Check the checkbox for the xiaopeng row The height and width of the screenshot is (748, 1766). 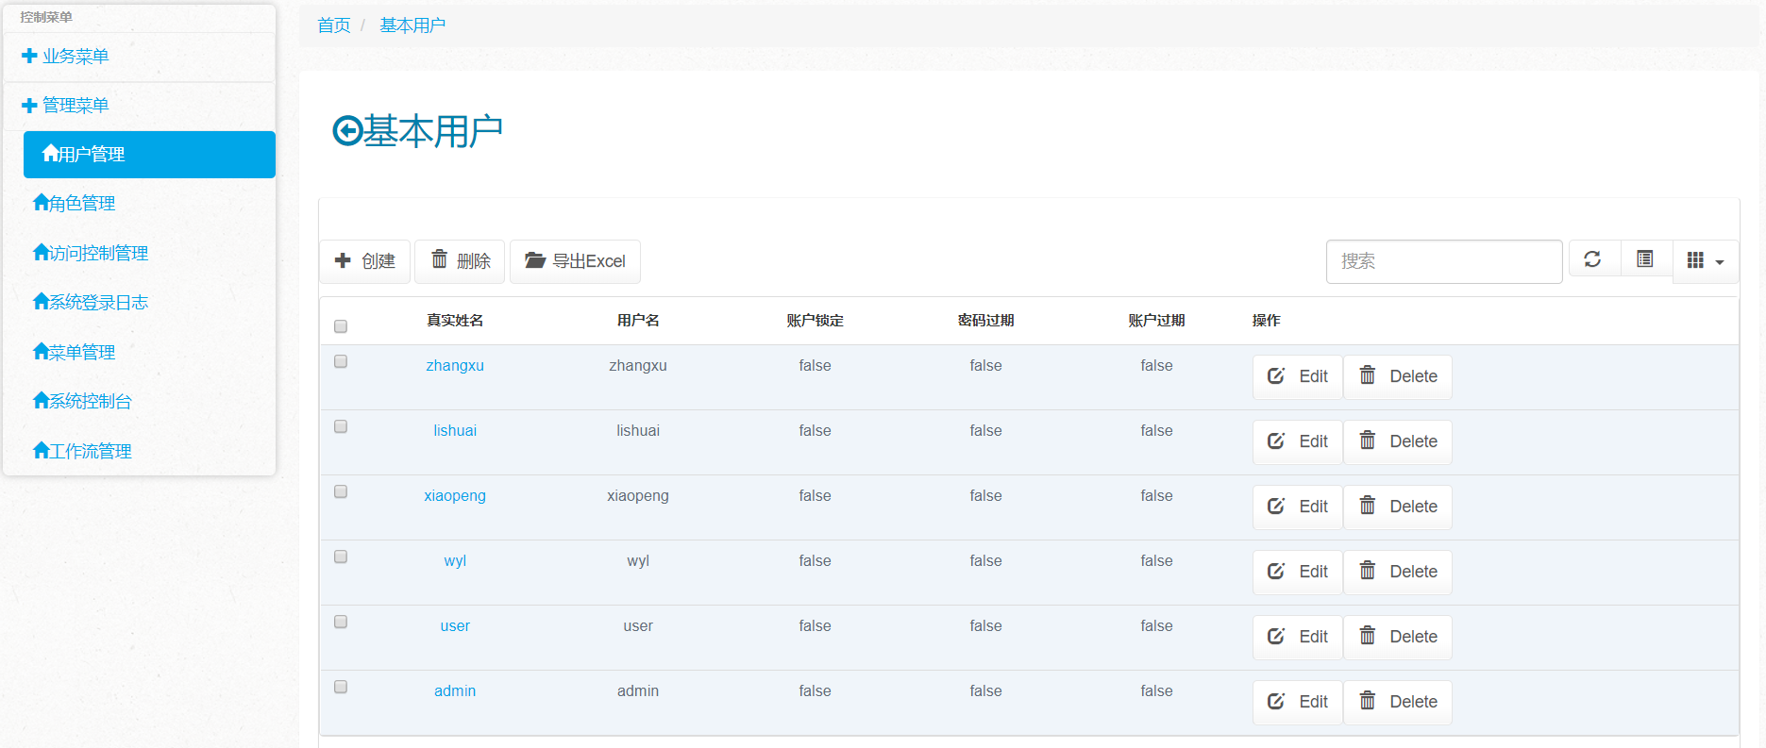pos(341,491)
